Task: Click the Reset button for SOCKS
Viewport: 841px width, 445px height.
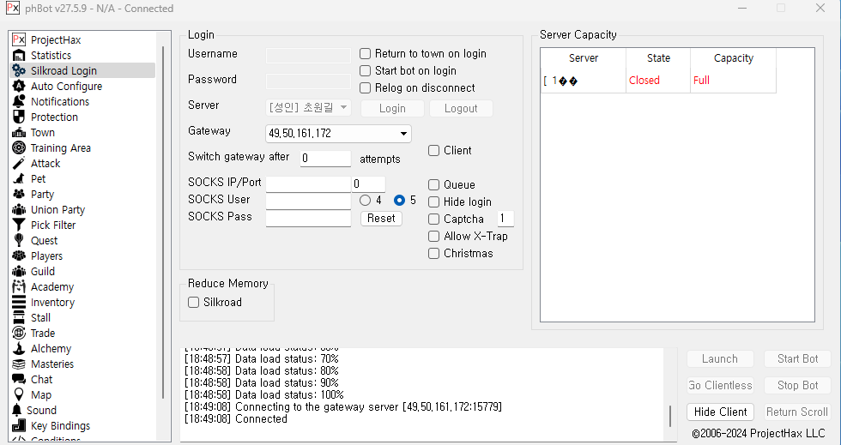Action: 381,218
